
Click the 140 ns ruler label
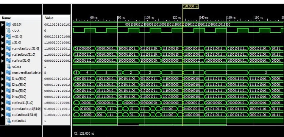[x=204, y=18]
